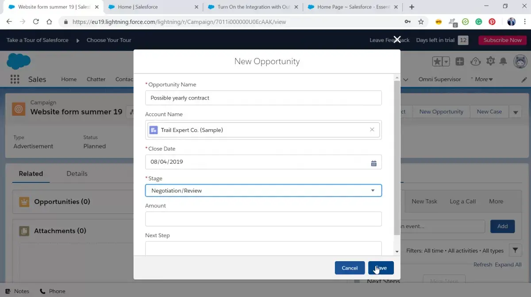Viewport: 531px width, 297px height.
Task: Click the New Opportunity button on the record
Action: pos(441,112)
